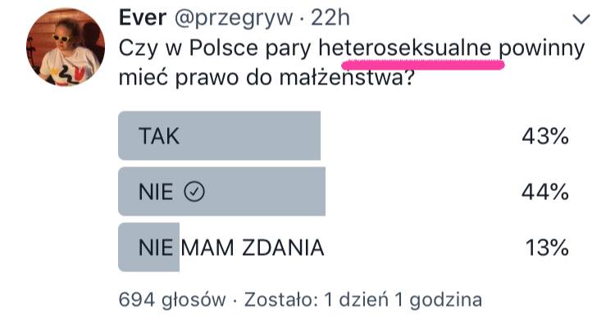The image size is (615, 323).
Task: Click the pink underline highlight mark
Action: [x=423, y=64]
